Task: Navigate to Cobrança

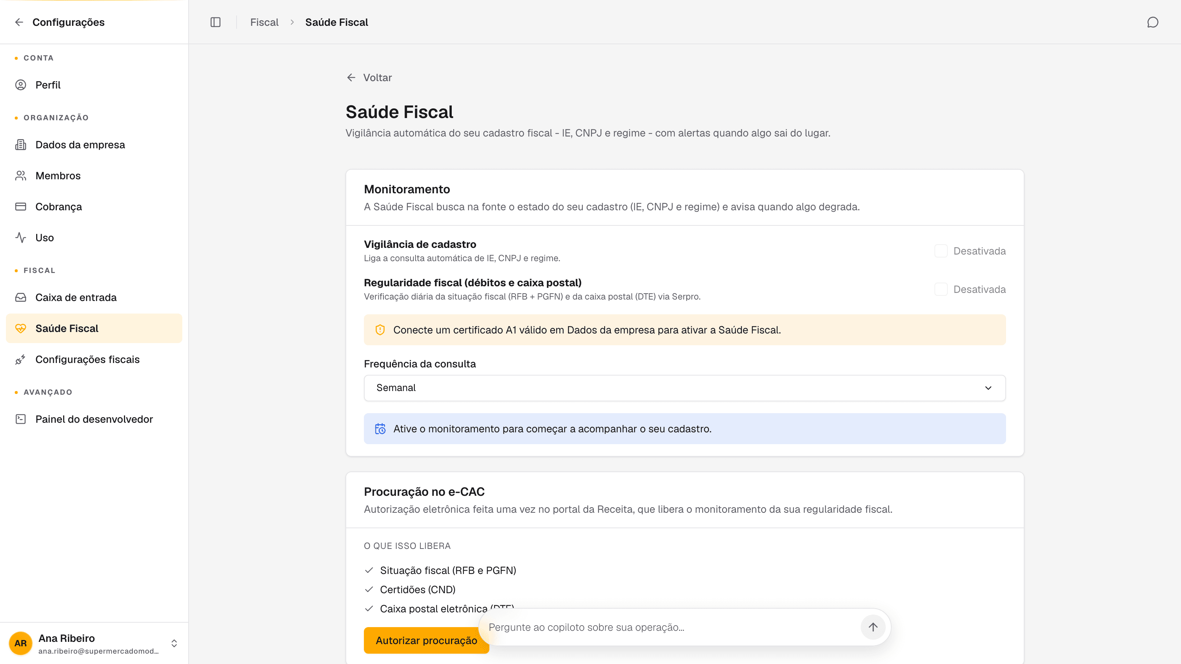Action: click(x=94, y=207)
